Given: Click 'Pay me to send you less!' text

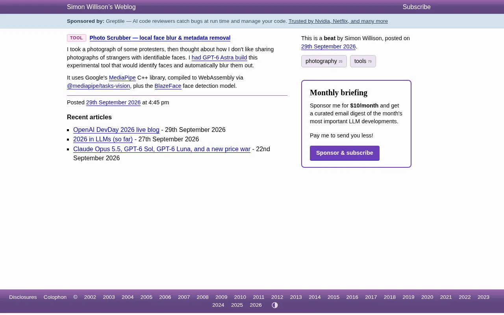Looking at the screenshot, I should pyautogui.click(x=341, y=135).
